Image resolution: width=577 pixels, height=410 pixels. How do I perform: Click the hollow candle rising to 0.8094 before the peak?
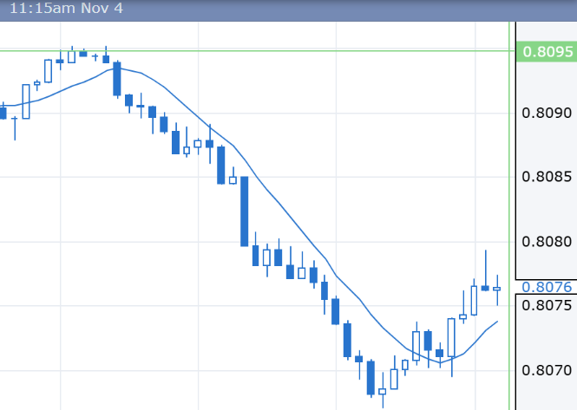tap(49, 70)
